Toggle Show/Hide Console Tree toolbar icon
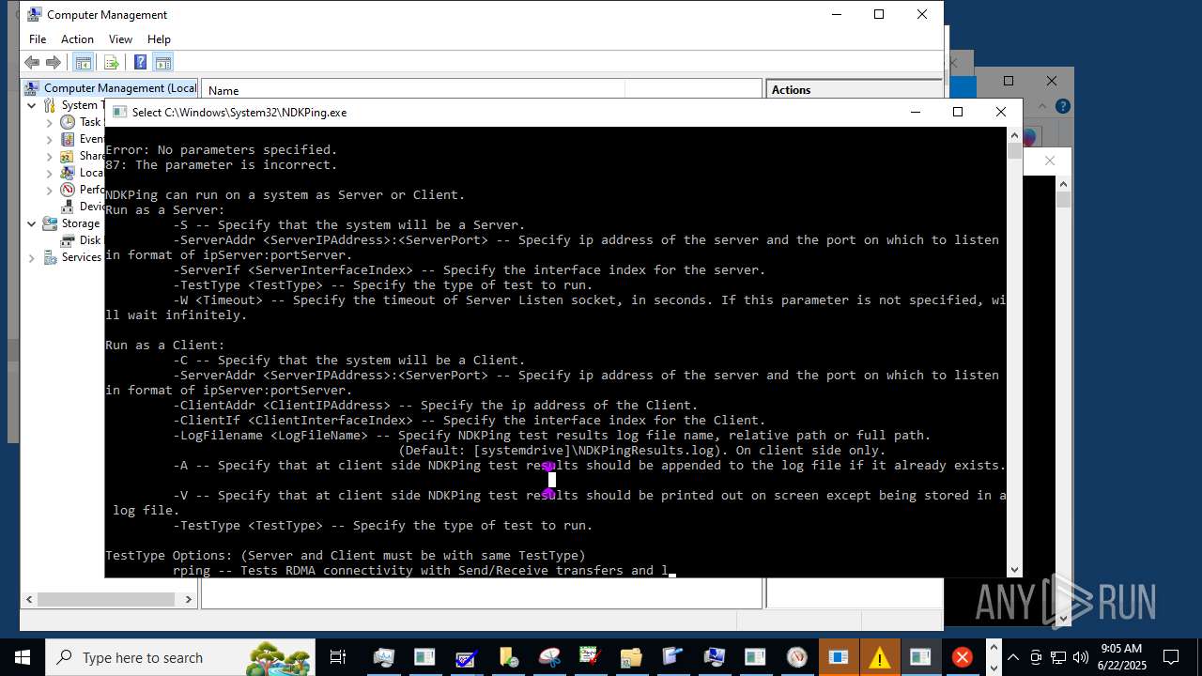 click(83, 63)
